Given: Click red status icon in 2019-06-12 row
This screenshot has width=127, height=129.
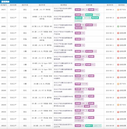Looking at the screenshot, I should (118, 33).
